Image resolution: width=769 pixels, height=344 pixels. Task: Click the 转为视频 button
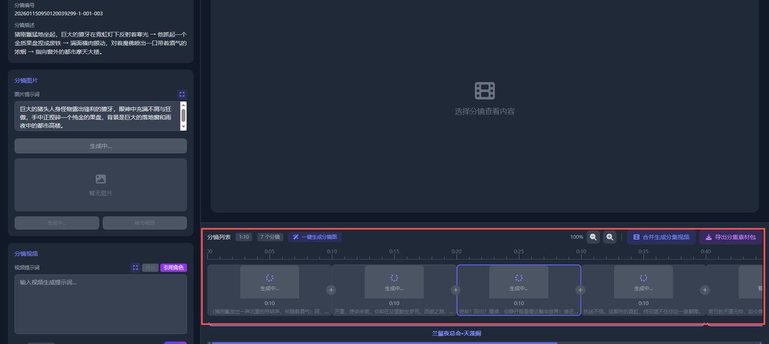(x=144, y=223)
